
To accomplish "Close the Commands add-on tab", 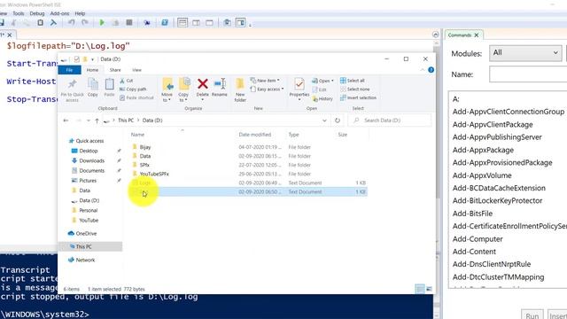I will pos(477,35).
